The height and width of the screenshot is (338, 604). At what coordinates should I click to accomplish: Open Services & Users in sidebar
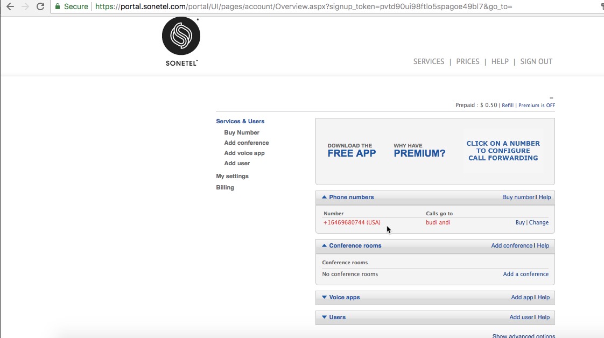(240, 121)
